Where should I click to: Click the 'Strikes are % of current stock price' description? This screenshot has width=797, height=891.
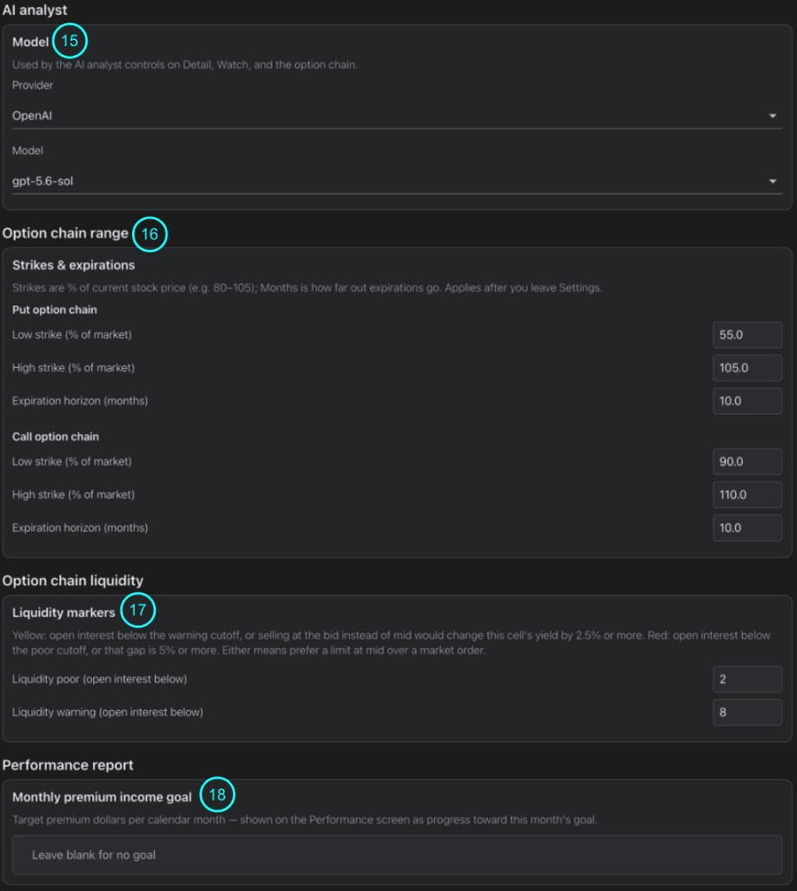click(x=307, y=287)
